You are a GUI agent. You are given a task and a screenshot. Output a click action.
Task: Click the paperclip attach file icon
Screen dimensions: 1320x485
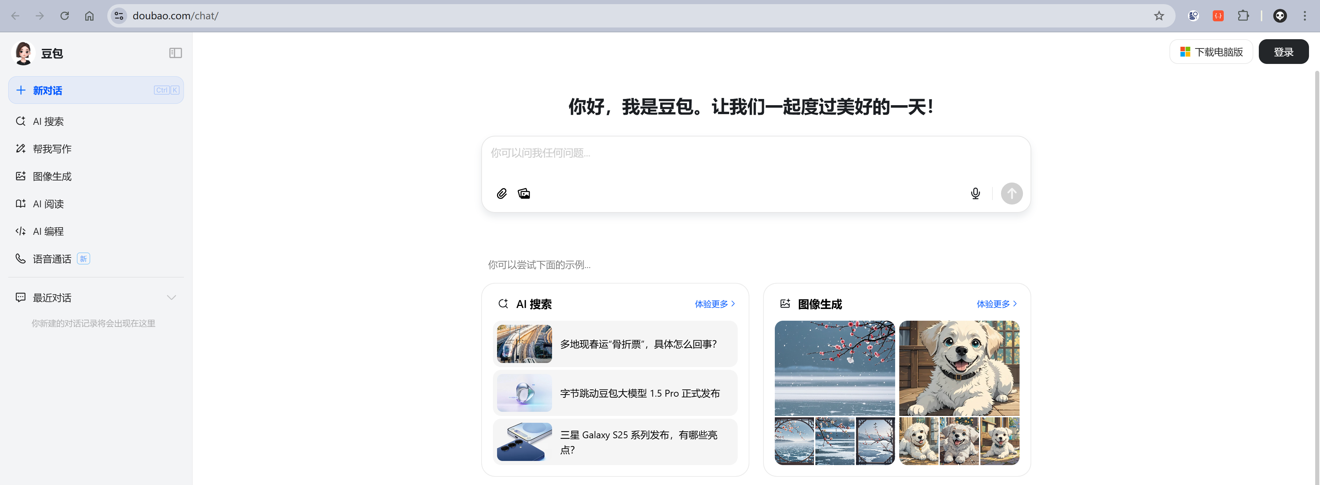pos(502,194)
